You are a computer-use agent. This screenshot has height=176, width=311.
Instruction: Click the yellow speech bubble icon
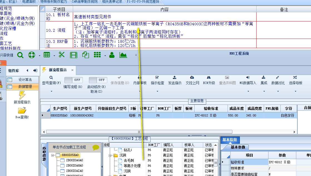tap(96, 147)
